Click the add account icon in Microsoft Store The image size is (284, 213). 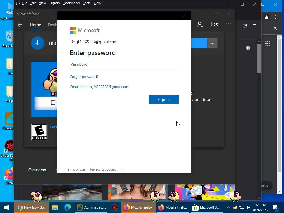[x=200, y=25]
